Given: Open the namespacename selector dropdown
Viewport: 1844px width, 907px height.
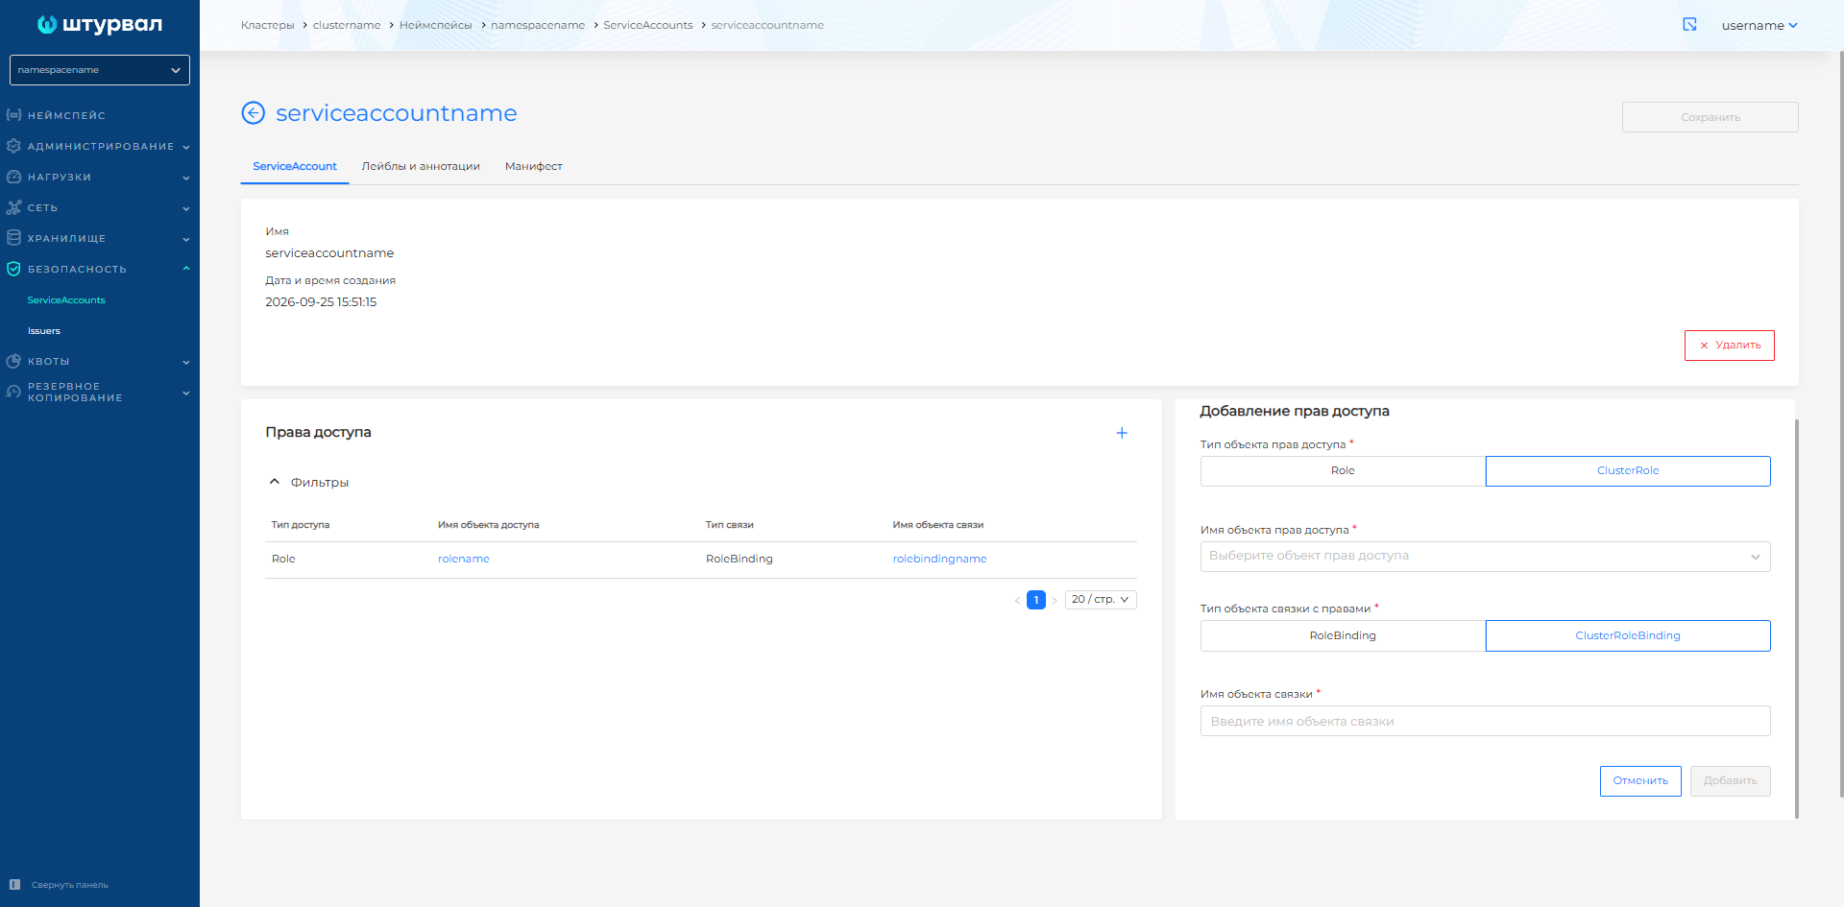Looking at the screenshot, I should coord(100,70).
